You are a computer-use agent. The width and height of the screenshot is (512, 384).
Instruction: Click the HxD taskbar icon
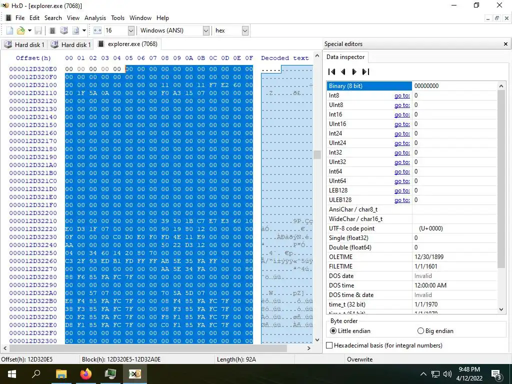click(x=134, y=374)
